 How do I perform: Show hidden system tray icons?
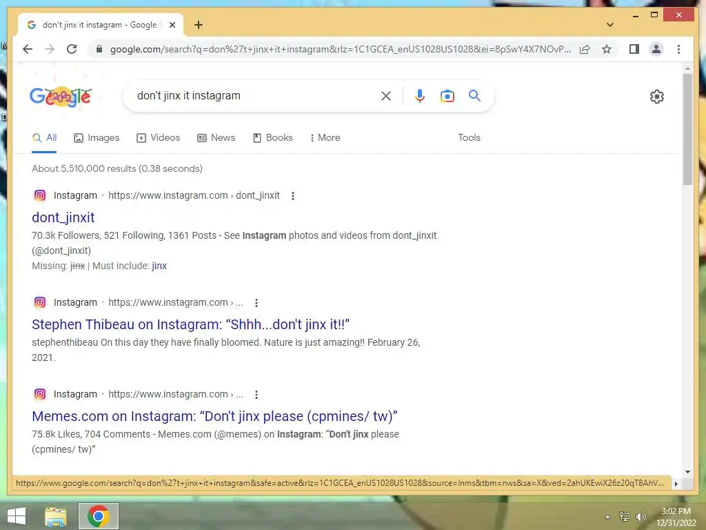(x=607, y=517)
